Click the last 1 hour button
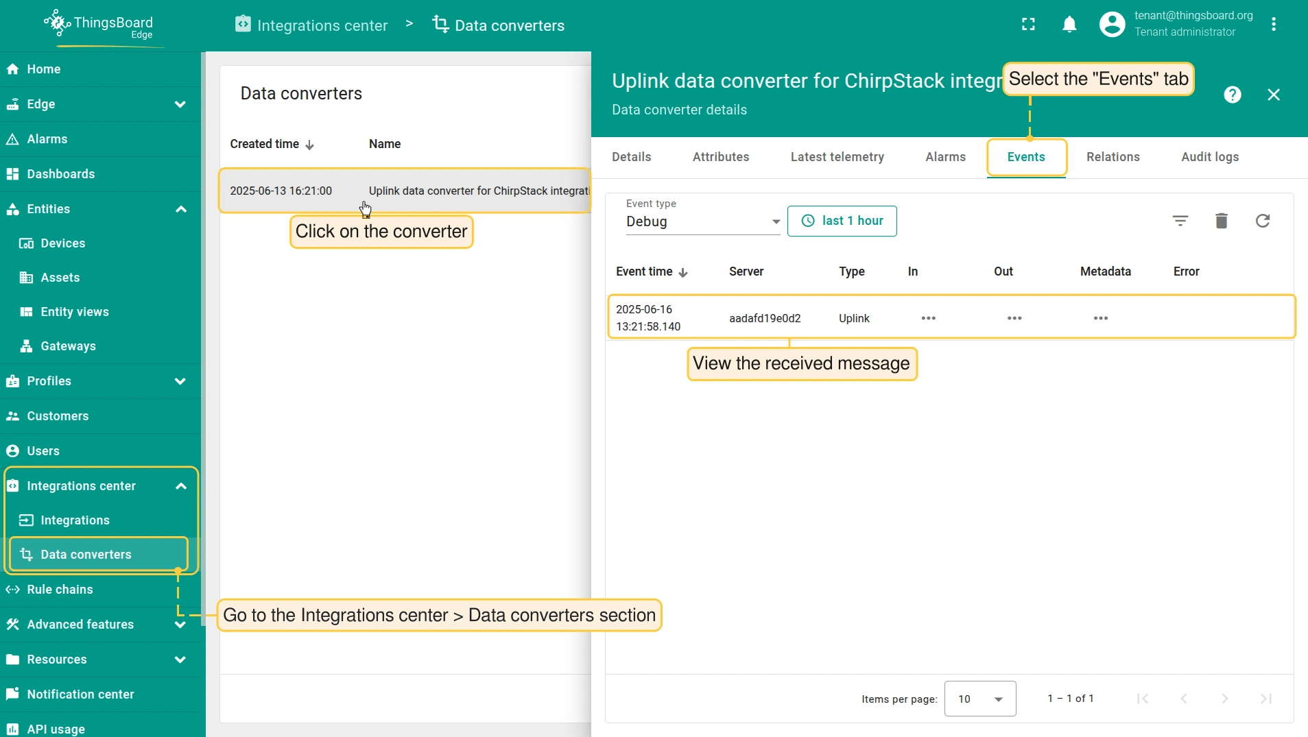The width and height of the screenshot is (1308, 737). point(842,221)
